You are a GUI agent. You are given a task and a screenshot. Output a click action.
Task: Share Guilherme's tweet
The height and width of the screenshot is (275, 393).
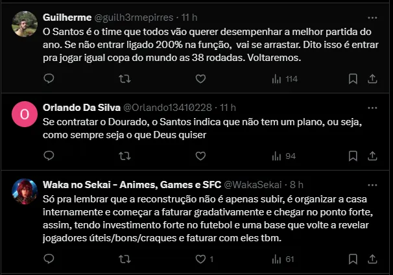click(x=372, y=78)
